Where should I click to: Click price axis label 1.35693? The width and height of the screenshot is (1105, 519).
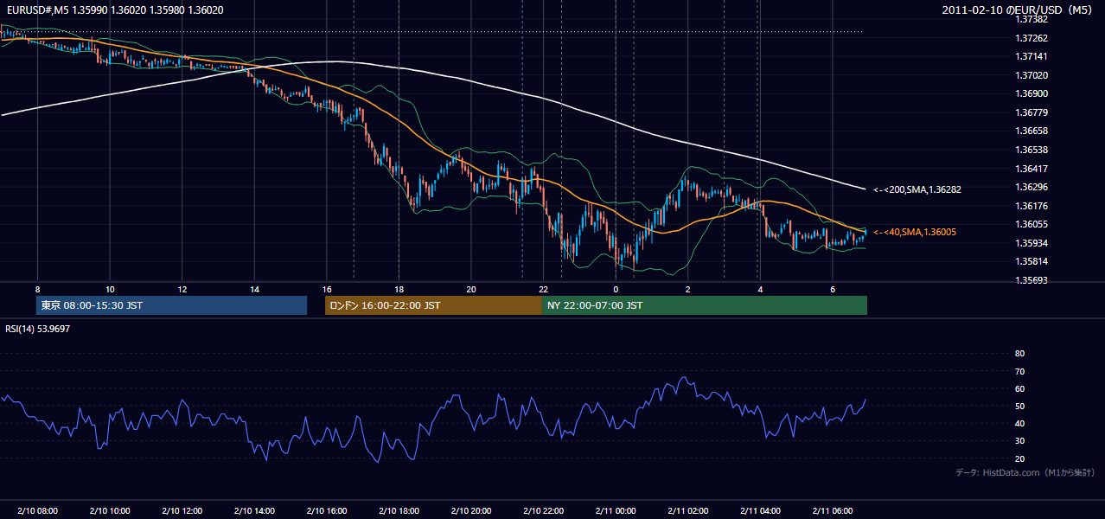point(1032,280)
